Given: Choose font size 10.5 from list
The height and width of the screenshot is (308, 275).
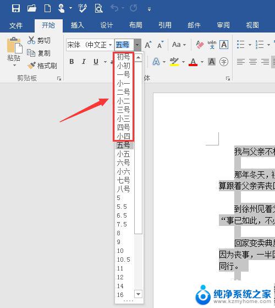Looking at the screenshot, I should (x=124, y=260).
